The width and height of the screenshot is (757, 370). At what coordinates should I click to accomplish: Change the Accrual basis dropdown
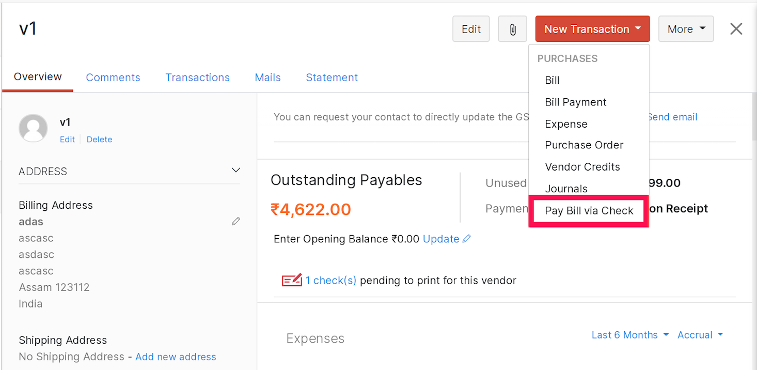700,335
